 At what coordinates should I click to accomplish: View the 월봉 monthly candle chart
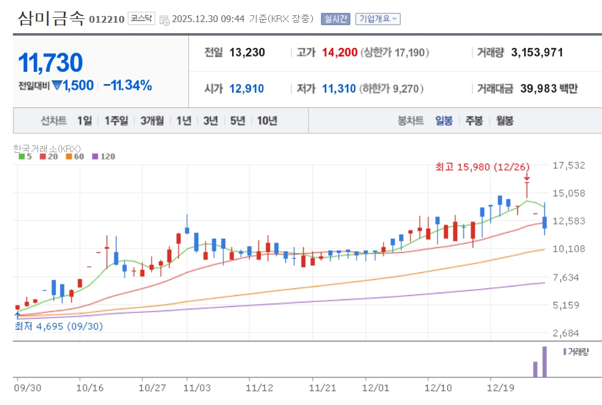tap(504, 121)
